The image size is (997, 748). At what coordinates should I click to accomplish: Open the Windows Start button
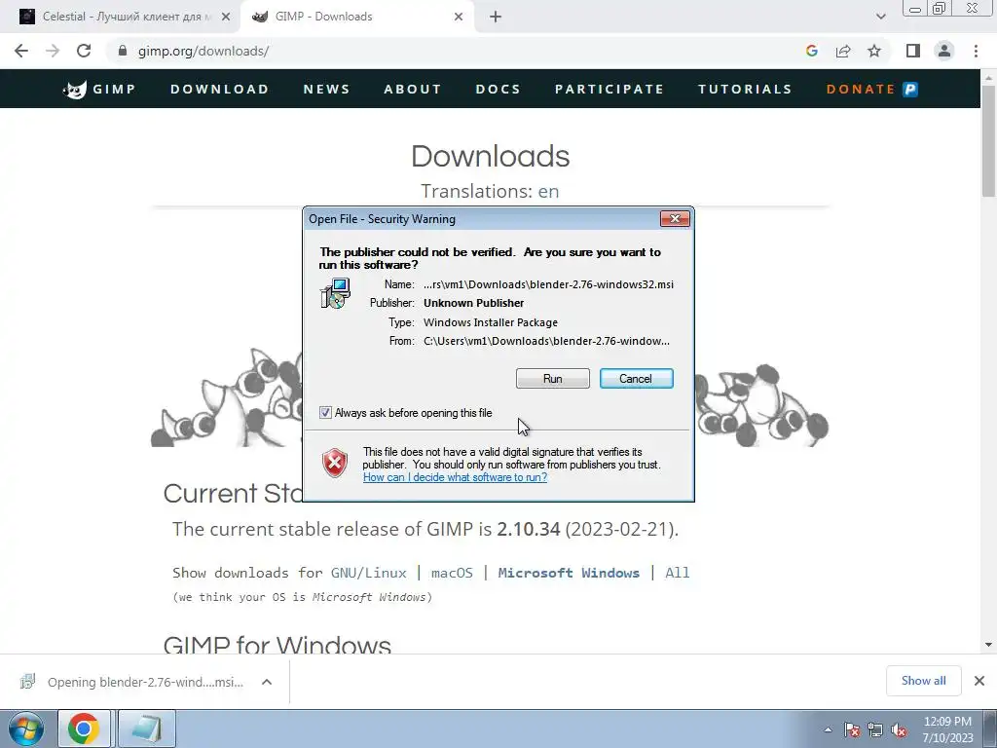click(x=25, y=729)
